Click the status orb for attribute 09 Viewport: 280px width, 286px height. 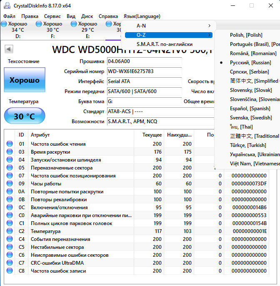(x=10, y=184)
